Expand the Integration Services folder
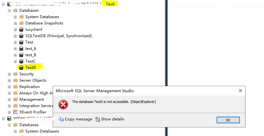The height and width of the screenshot is (136, 264). point(9,106)
